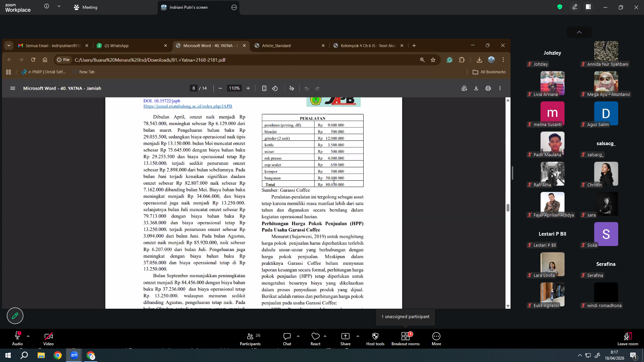This screenshot has height=362, width=644.
Task: Bookmark this page with star icon
Action: (433, 60)
